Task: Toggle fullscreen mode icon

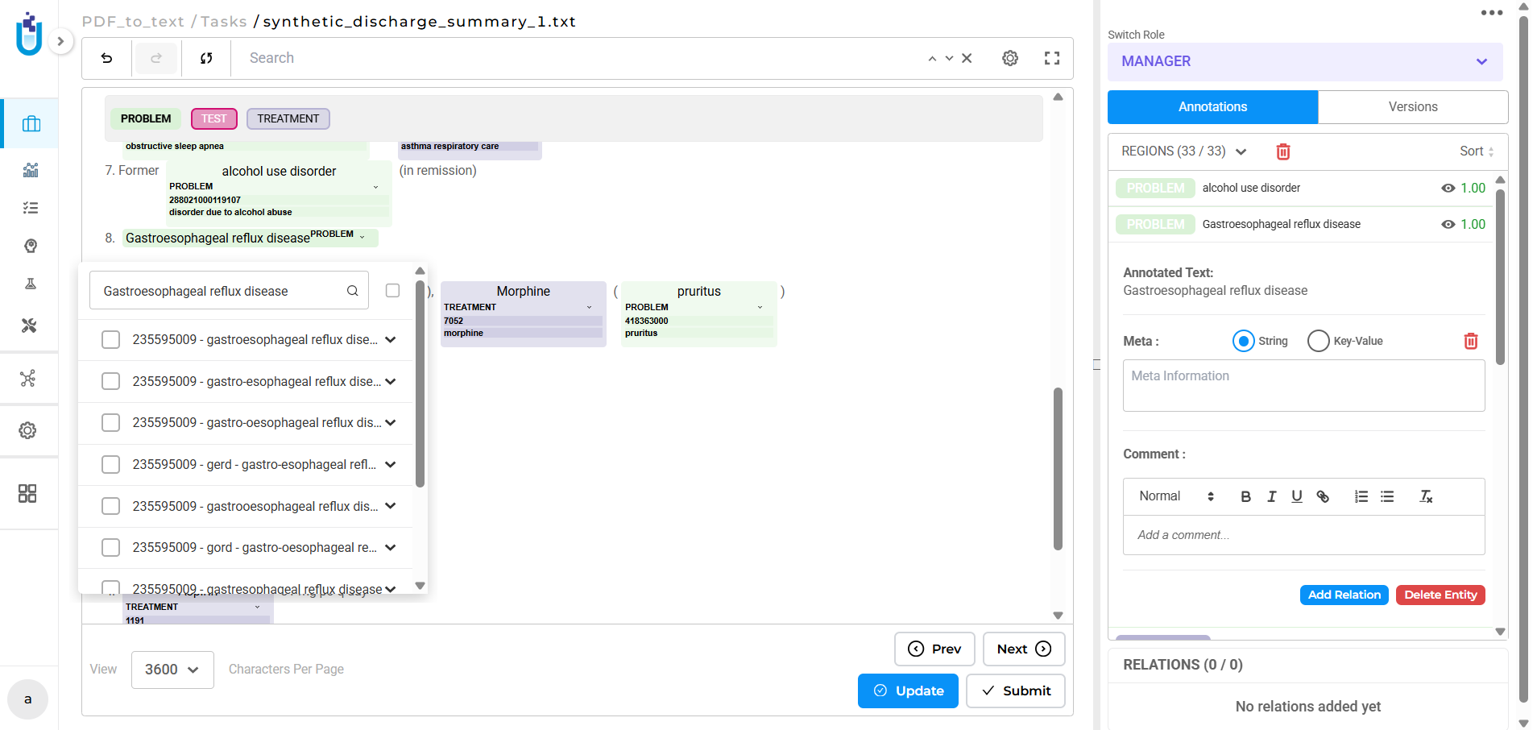Action: pos(1052,58)
